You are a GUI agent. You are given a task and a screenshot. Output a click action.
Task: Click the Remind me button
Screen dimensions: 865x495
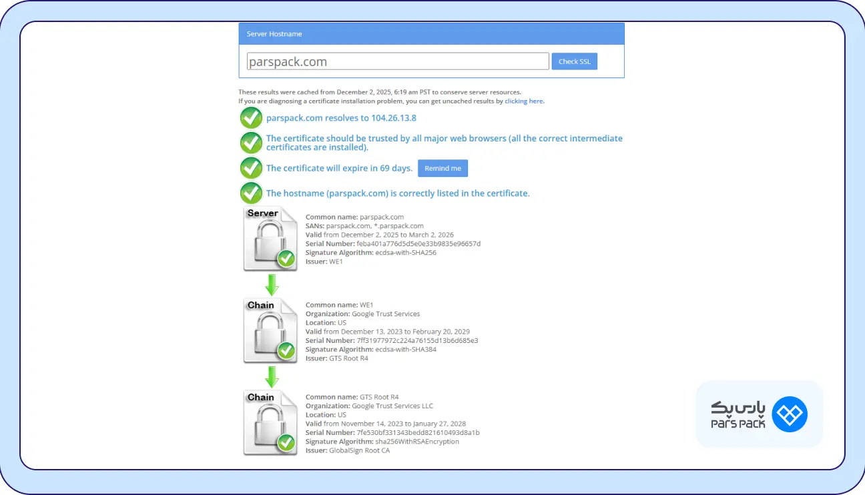(443, 168)
